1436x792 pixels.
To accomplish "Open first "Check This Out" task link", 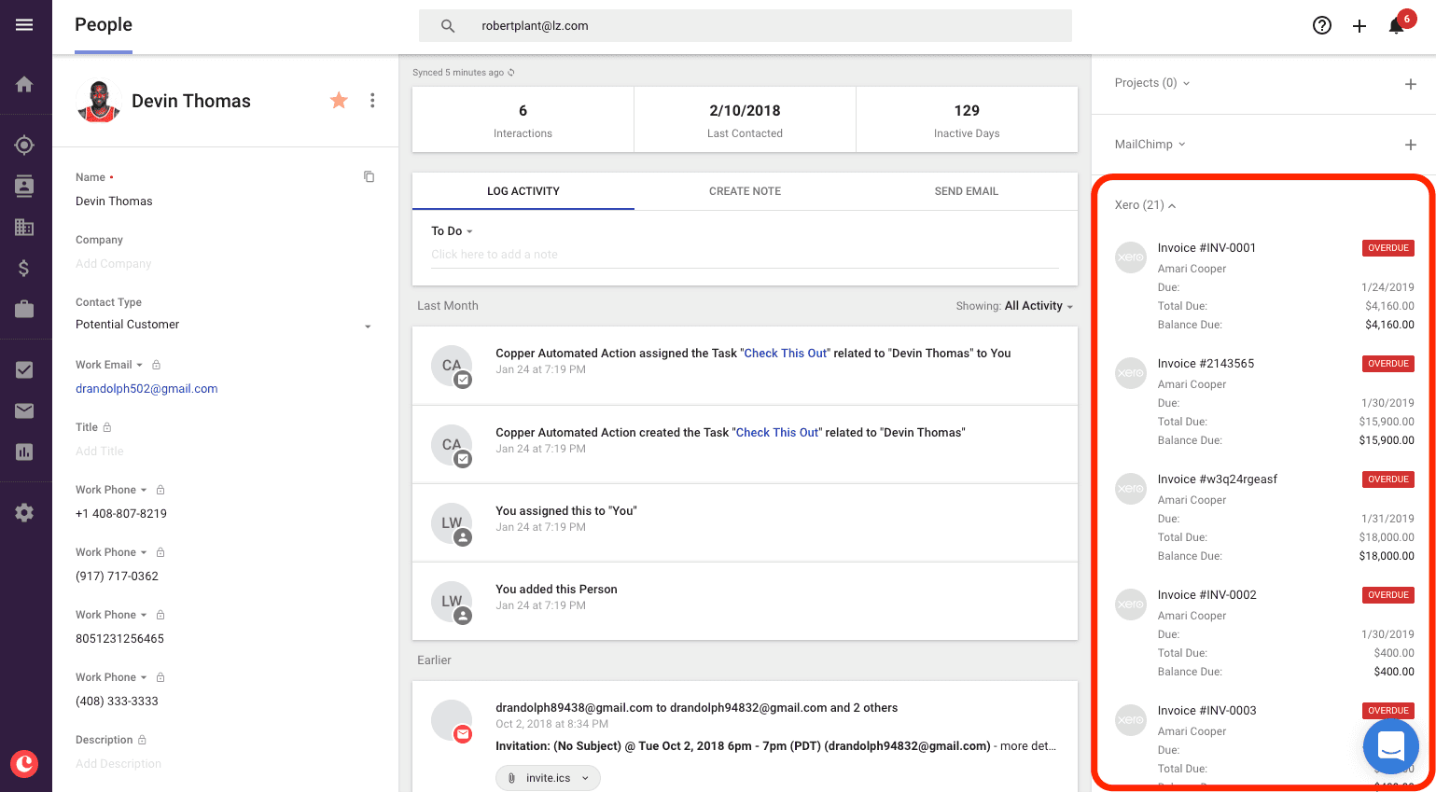I will pos(785,354).
